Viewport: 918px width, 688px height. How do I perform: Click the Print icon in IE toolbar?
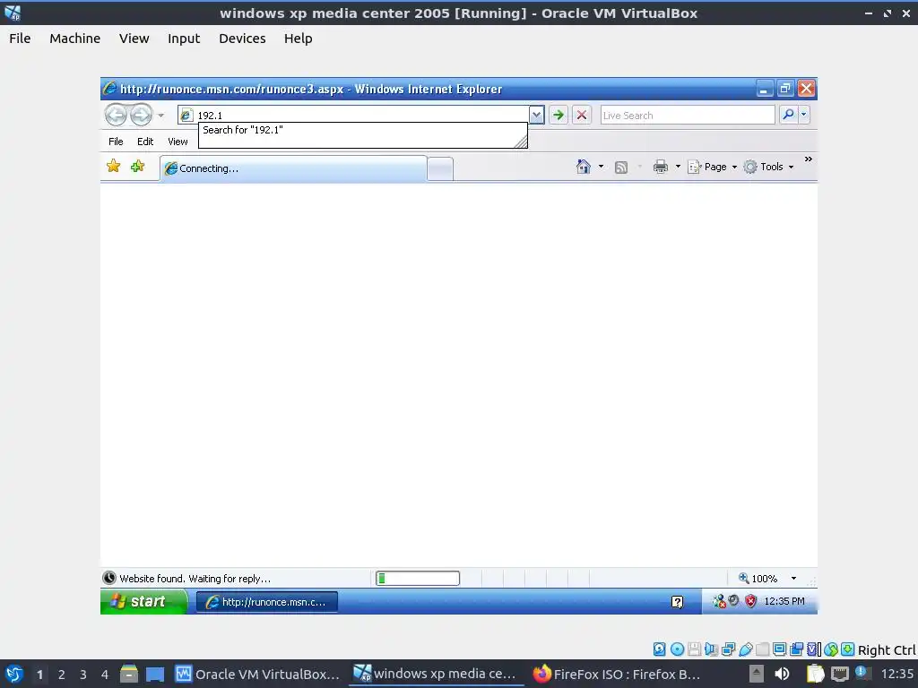(x=661, y=168)
